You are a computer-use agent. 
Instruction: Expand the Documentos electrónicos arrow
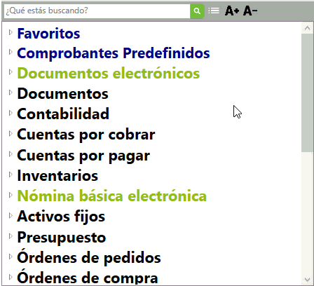[x=11, y=72]
